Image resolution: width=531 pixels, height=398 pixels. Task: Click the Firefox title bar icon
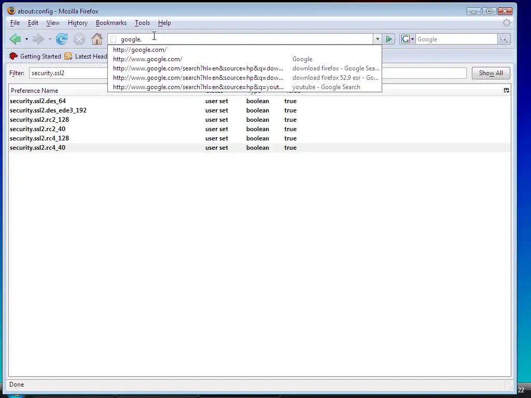click(x=11, y=10)
